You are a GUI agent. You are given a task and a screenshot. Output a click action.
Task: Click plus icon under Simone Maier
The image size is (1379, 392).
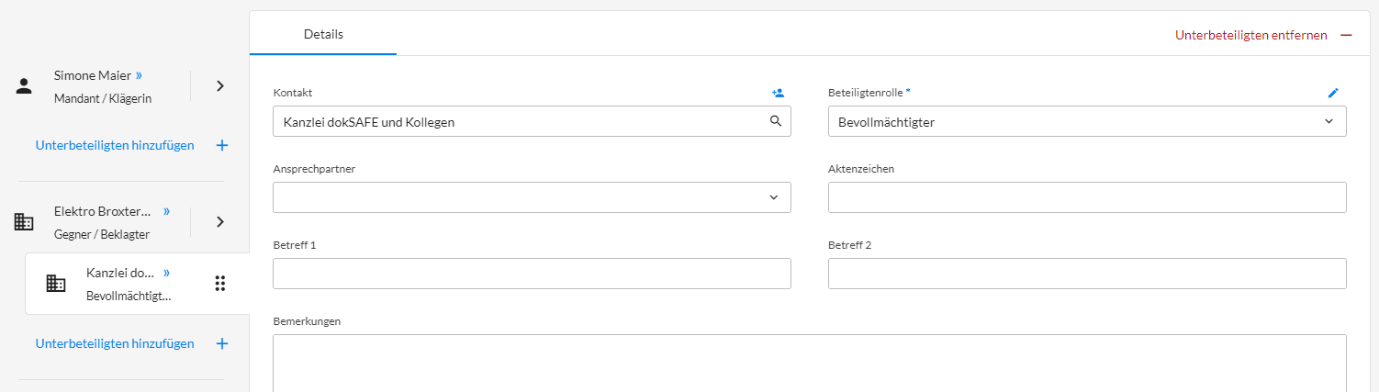coord(221,145)
